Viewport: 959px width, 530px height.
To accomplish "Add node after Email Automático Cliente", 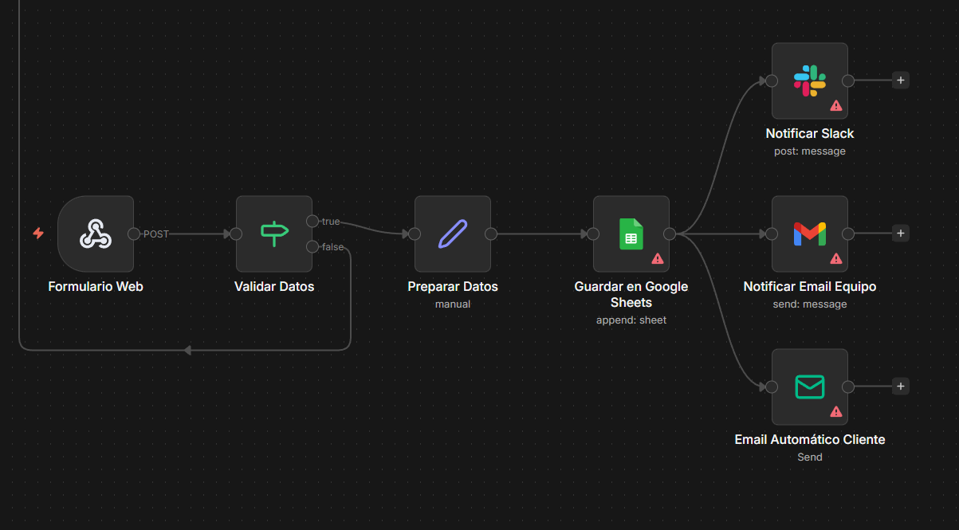I will [x=900, y=387].
